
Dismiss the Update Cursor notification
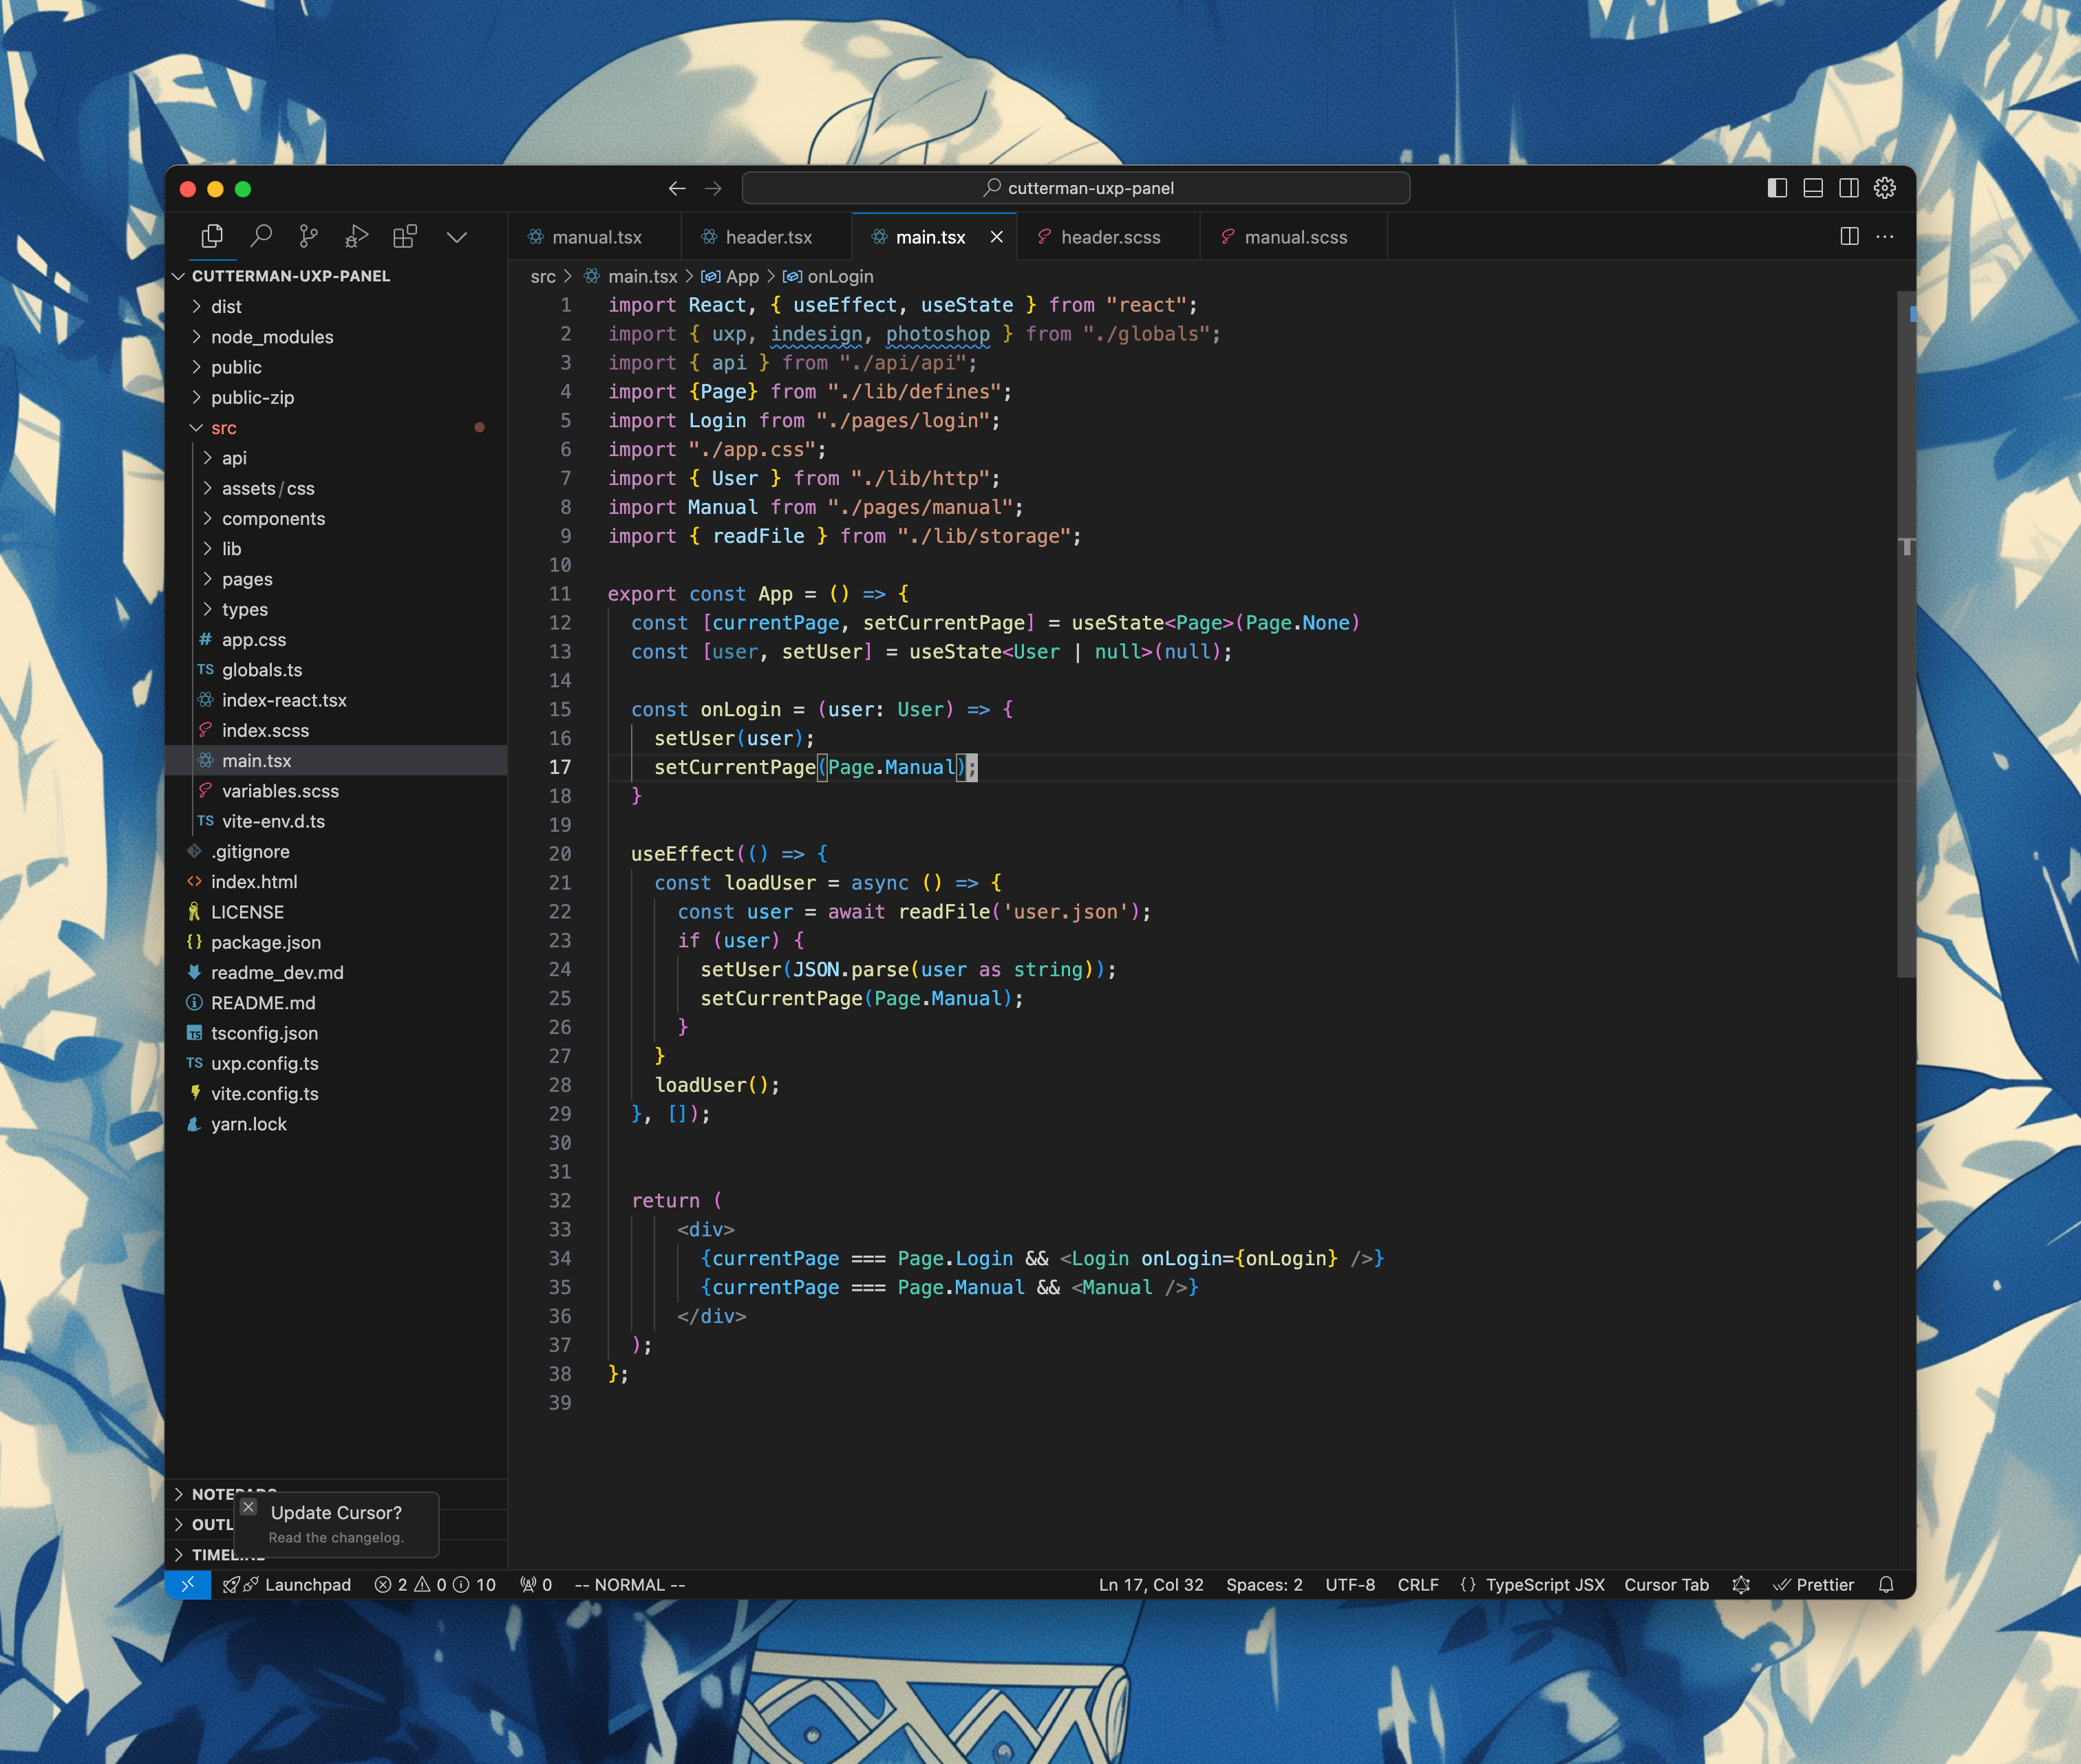(249, 1507)
